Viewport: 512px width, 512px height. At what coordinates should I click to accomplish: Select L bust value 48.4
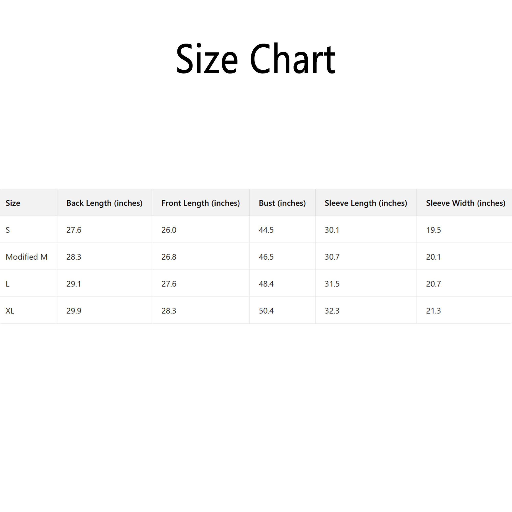click(266, 284)
